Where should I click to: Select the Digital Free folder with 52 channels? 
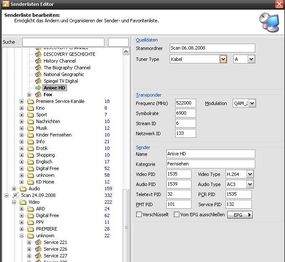tap(47, 168)
